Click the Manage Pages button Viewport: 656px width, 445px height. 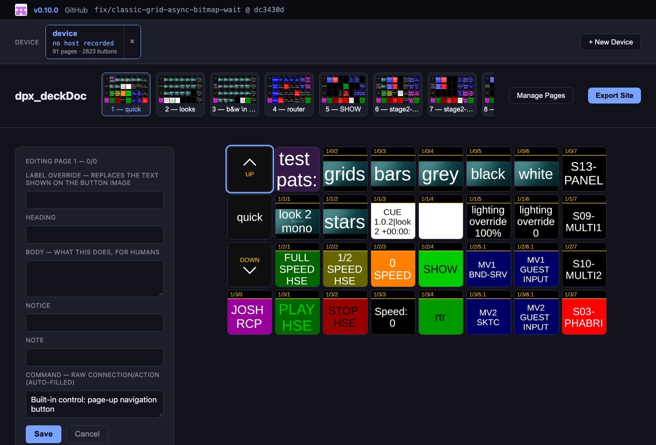tap(541, 96)
